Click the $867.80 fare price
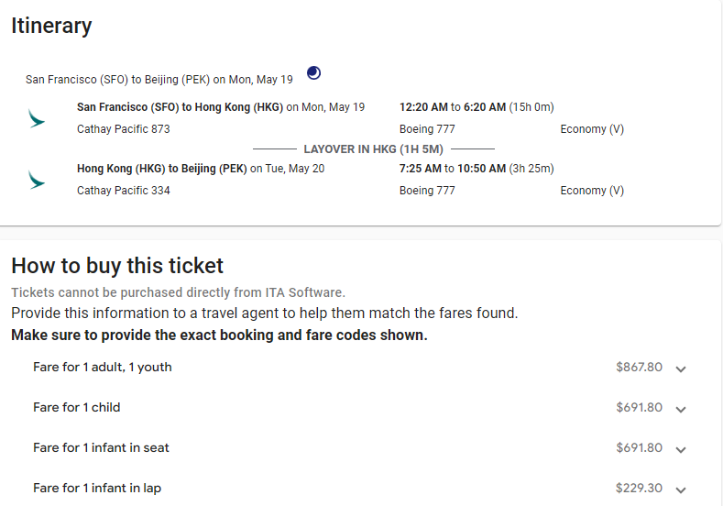The width and height of the screenshot is (723, 506). coord(639,368)
